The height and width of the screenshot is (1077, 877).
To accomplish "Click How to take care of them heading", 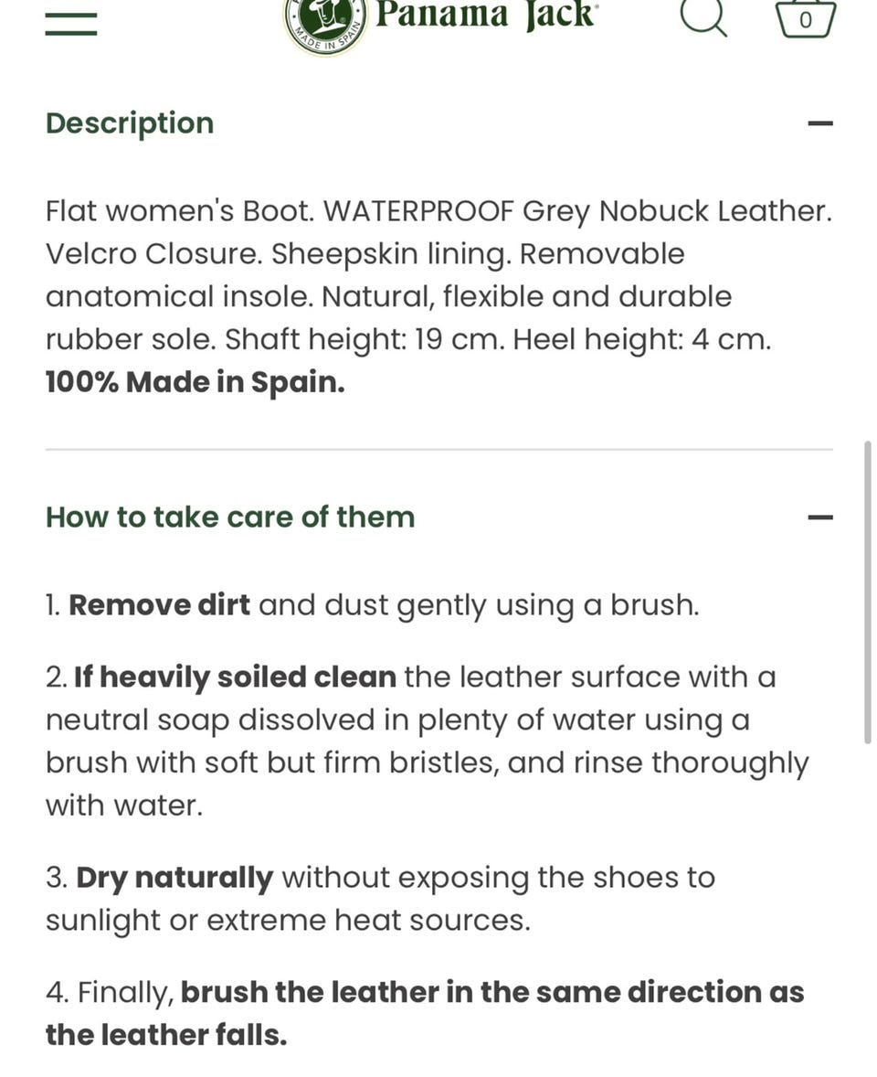I will (230, 517).
